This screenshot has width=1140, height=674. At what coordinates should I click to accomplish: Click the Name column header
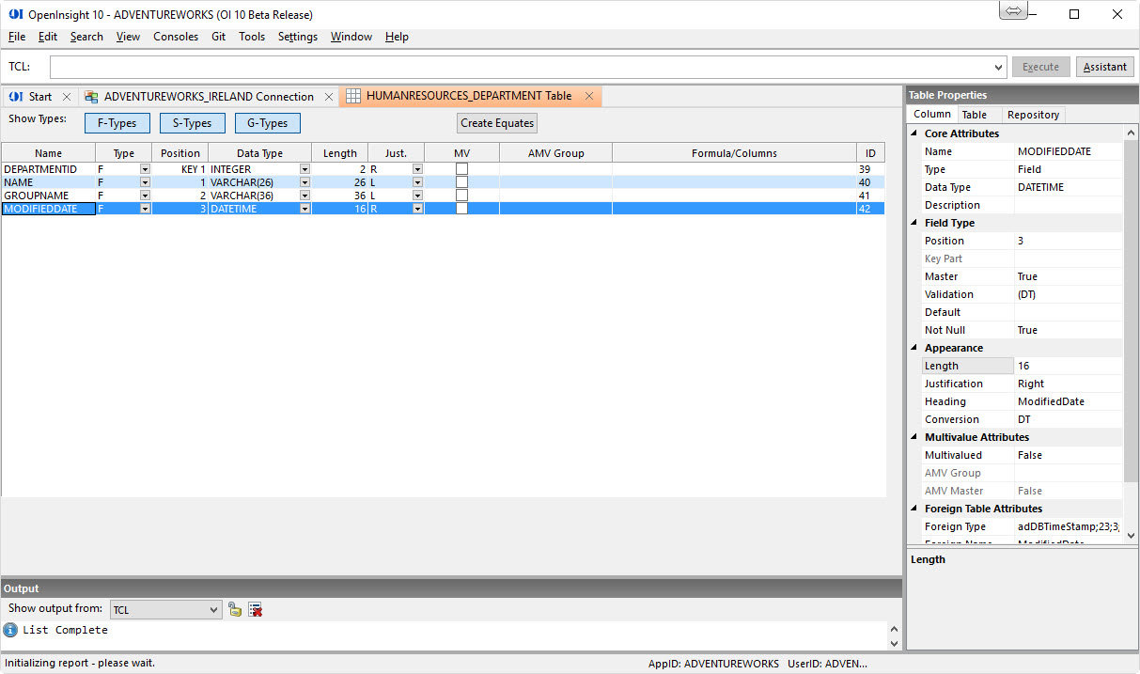pyautogui.click(x=48, y=153)
